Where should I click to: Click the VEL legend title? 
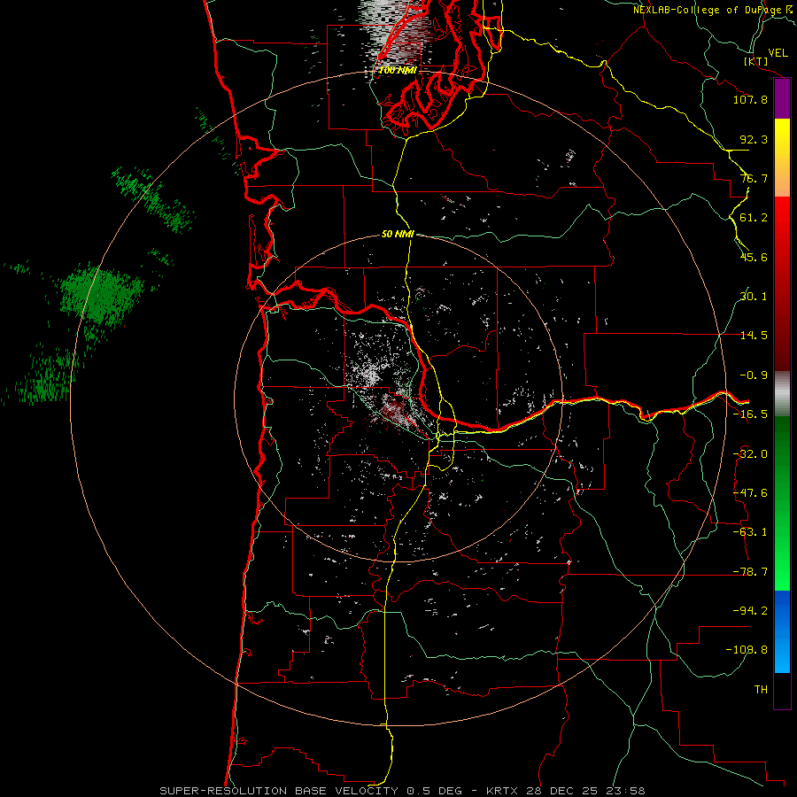coord(778,53)
